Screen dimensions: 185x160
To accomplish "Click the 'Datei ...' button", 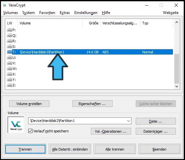I will tap(155, 121).
